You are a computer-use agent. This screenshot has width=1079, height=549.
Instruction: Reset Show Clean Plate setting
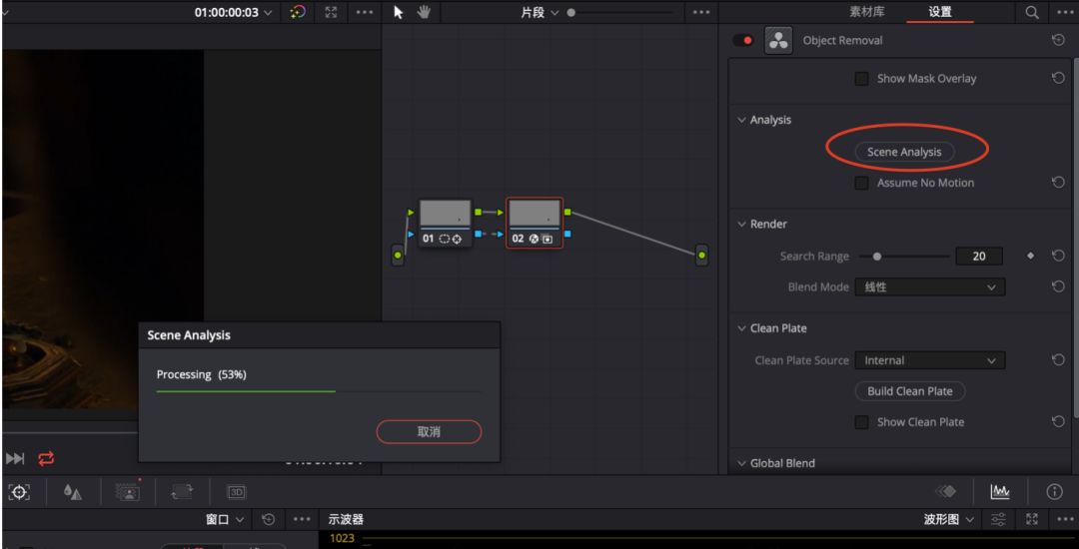coord(1058,422)
